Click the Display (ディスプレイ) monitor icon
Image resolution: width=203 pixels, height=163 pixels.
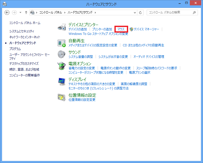point(62,82)
